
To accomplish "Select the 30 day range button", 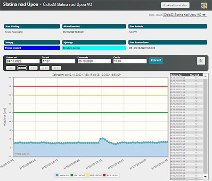I will [57, 68].
